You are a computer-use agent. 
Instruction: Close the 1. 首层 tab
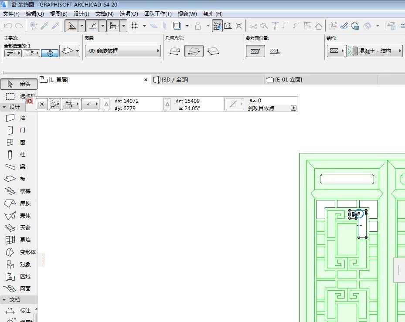tap(146, 80)
